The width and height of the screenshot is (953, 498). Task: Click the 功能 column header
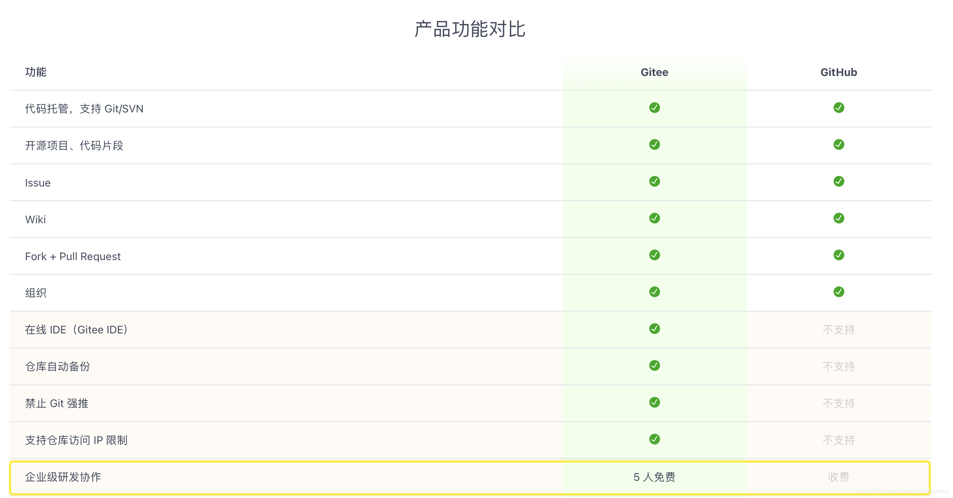point(36,72)
